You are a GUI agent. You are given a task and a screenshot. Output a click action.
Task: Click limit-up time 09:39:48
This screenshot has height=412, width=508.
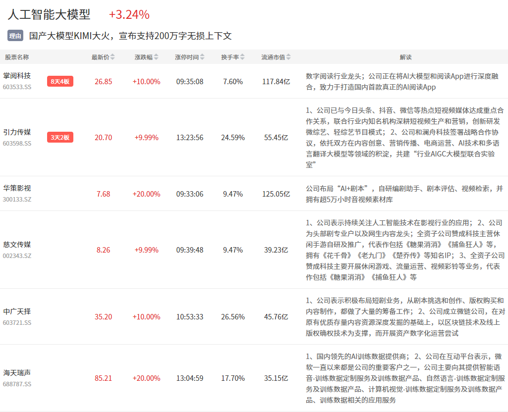click(190, 250)
